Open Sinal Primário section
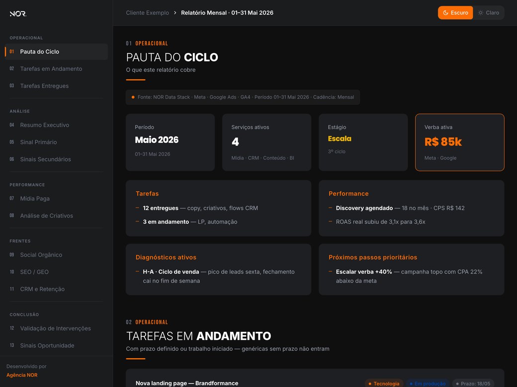The width and height of the screenshot is (517, 387). [x=56, y=142]
